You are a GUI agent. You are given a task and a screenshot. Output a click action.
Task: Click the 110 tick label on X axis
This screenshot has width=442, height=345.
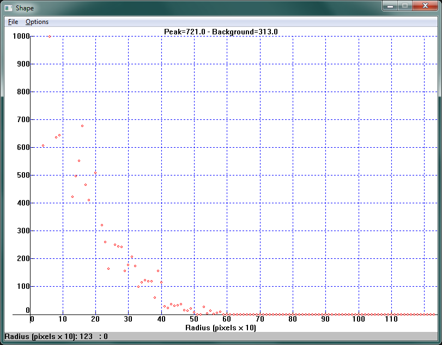[x=391, y=319]
